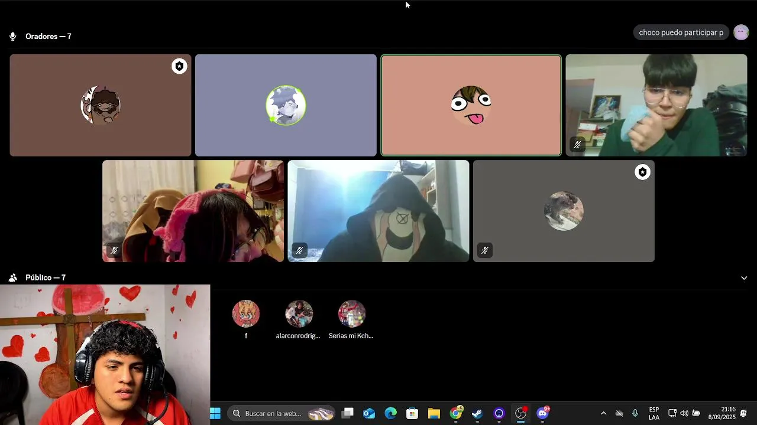757x425 pixels.
Task: Change the ESP LAA keyboard language
Action: tap(654, 414)
